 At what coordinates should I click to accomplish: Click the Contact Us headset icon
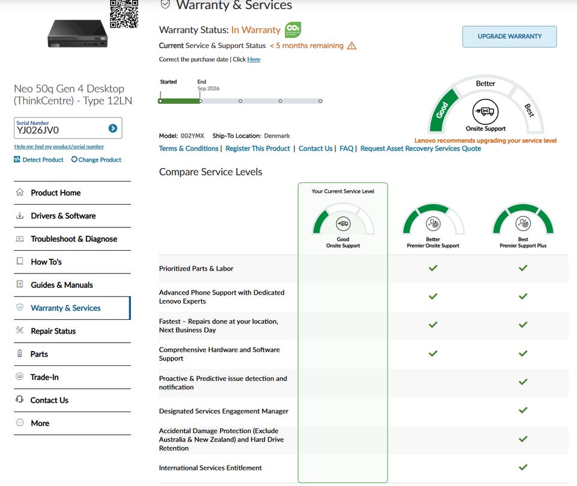point(20,400)
